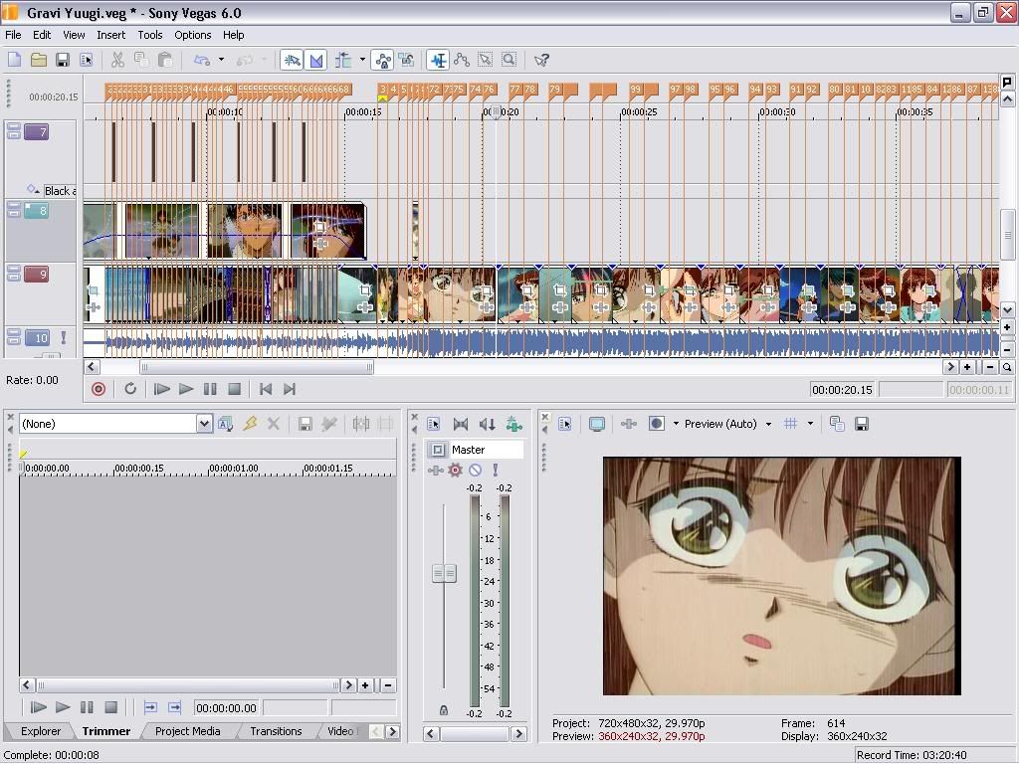Click the Save project icon in toolbar

(x=62, y=60)
